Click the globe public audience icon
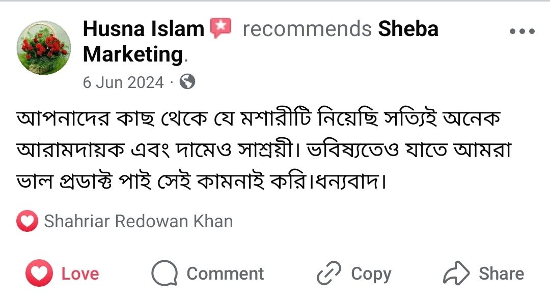This screenshot has width=550, height=303. tap(187, 81)
